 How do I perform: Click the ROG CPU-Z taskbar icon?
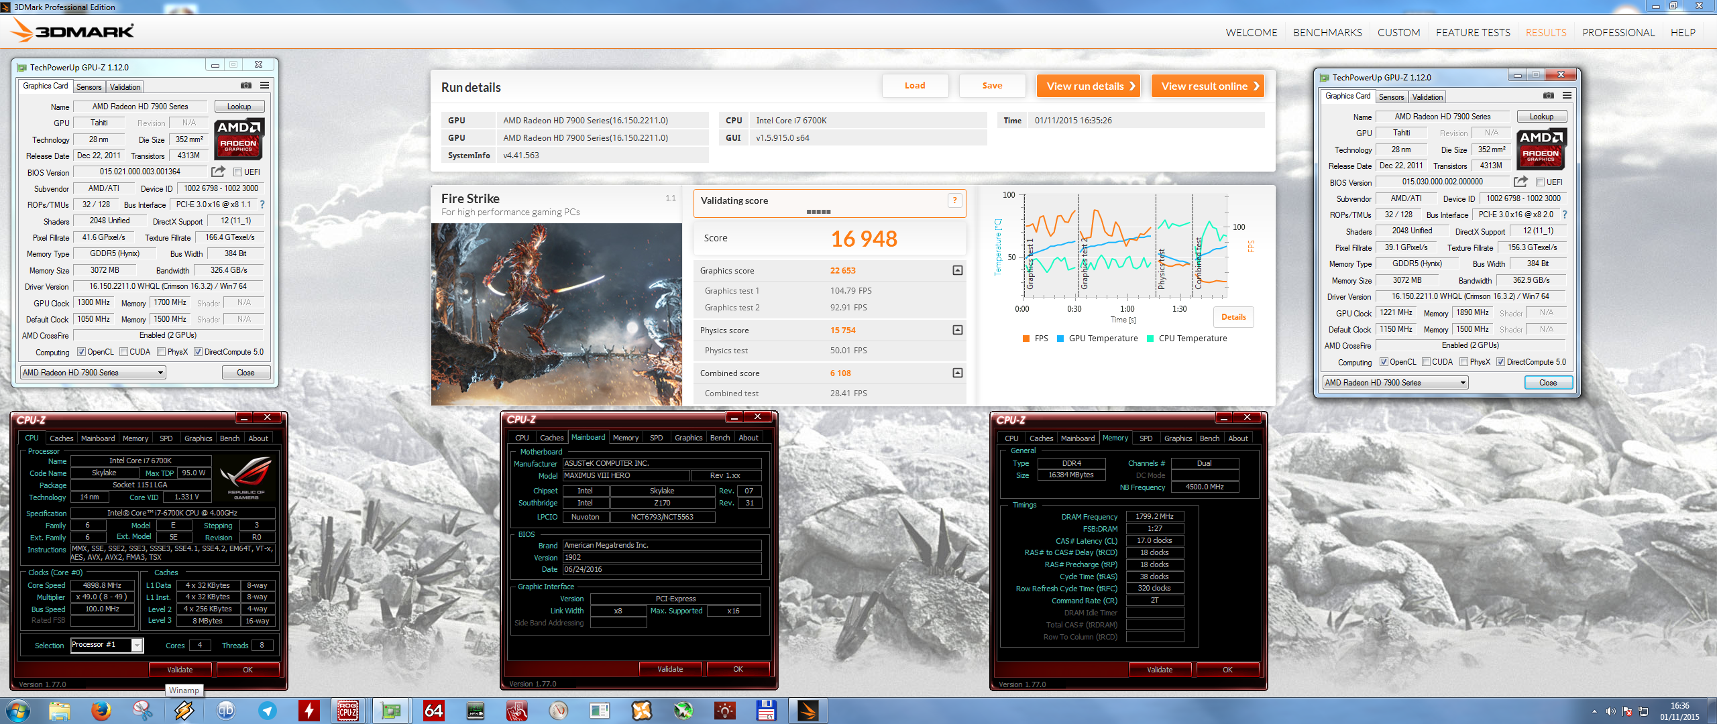pos(347,711)
